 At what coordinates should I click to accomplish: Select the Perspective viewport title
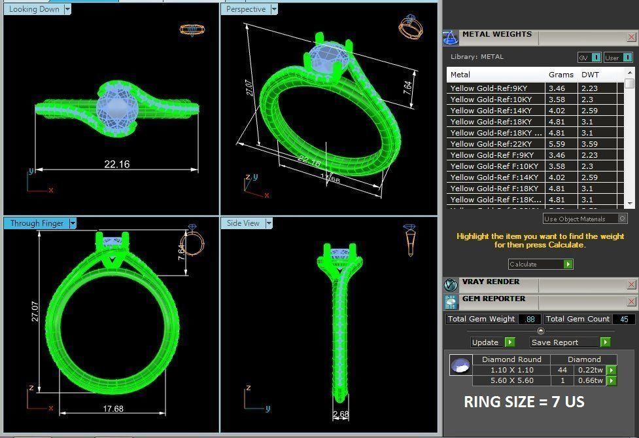click(x=246, y=9)
